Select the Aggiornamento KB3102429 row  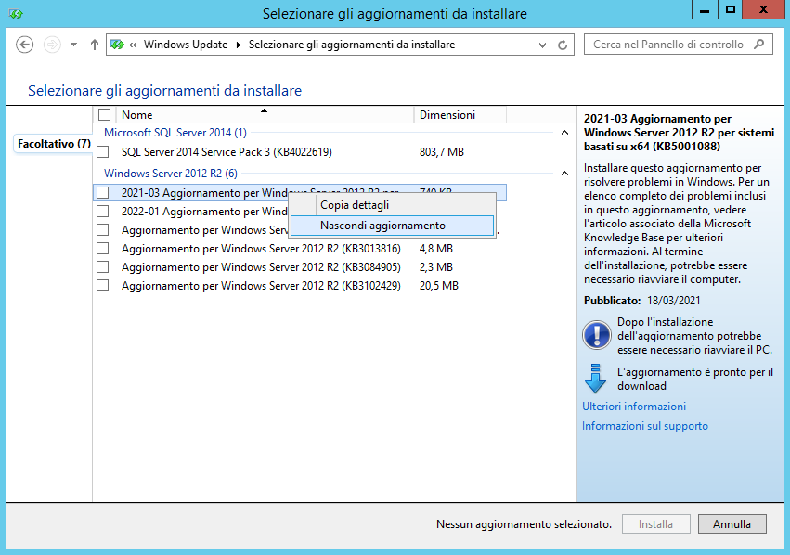click(x=300, y=286)
